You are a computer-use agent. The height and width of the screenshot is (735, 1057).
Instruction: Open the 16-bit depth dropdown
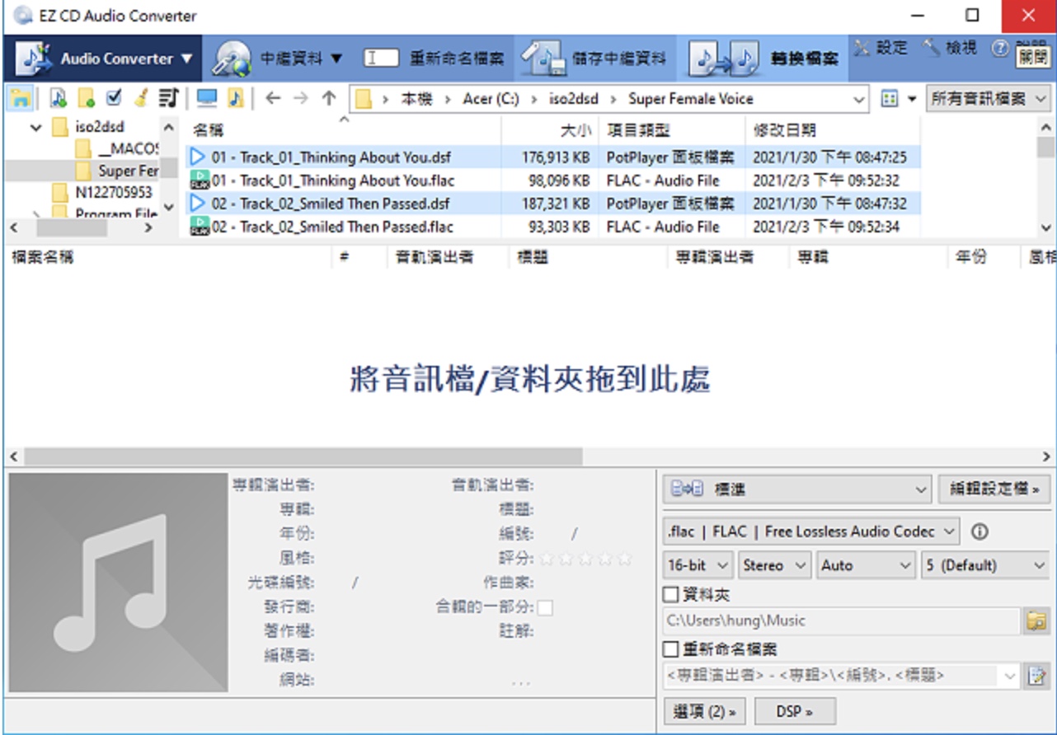click(698, 565)
